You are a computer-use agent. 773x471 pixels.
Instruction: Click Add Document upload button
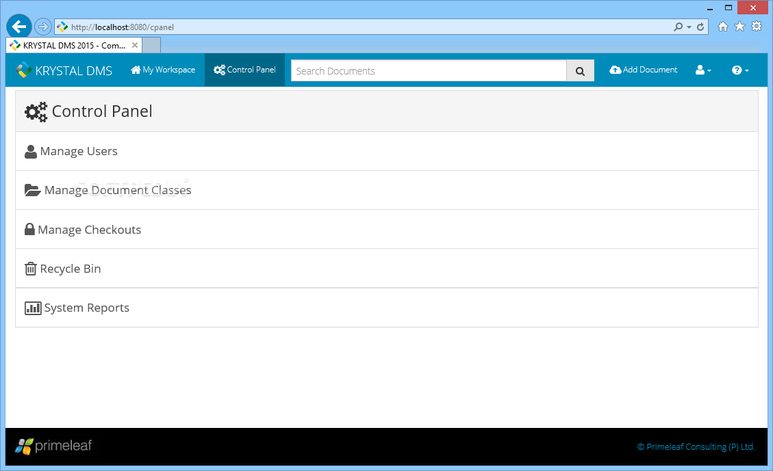tap(644, 70)
